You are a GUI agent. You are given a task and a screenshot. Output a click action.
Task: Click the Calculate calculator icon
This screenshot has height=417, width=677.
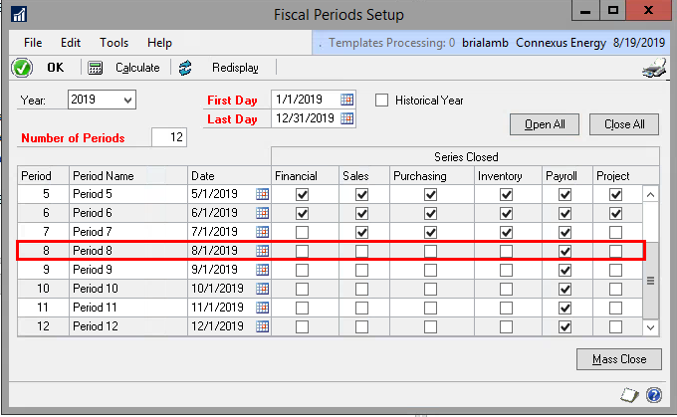tap(96, 68)
